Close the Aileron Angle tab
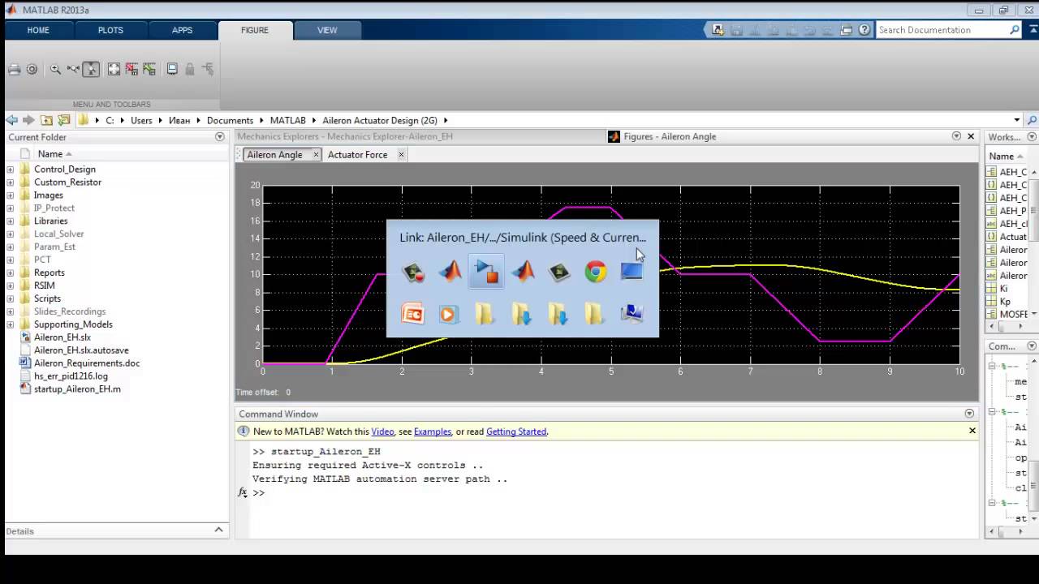 [x=316, y=154]
